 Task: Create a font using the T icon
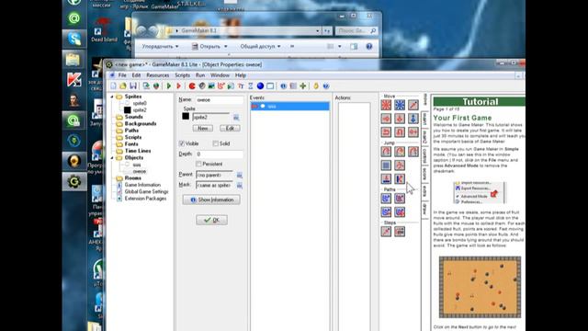pos(241,86)
